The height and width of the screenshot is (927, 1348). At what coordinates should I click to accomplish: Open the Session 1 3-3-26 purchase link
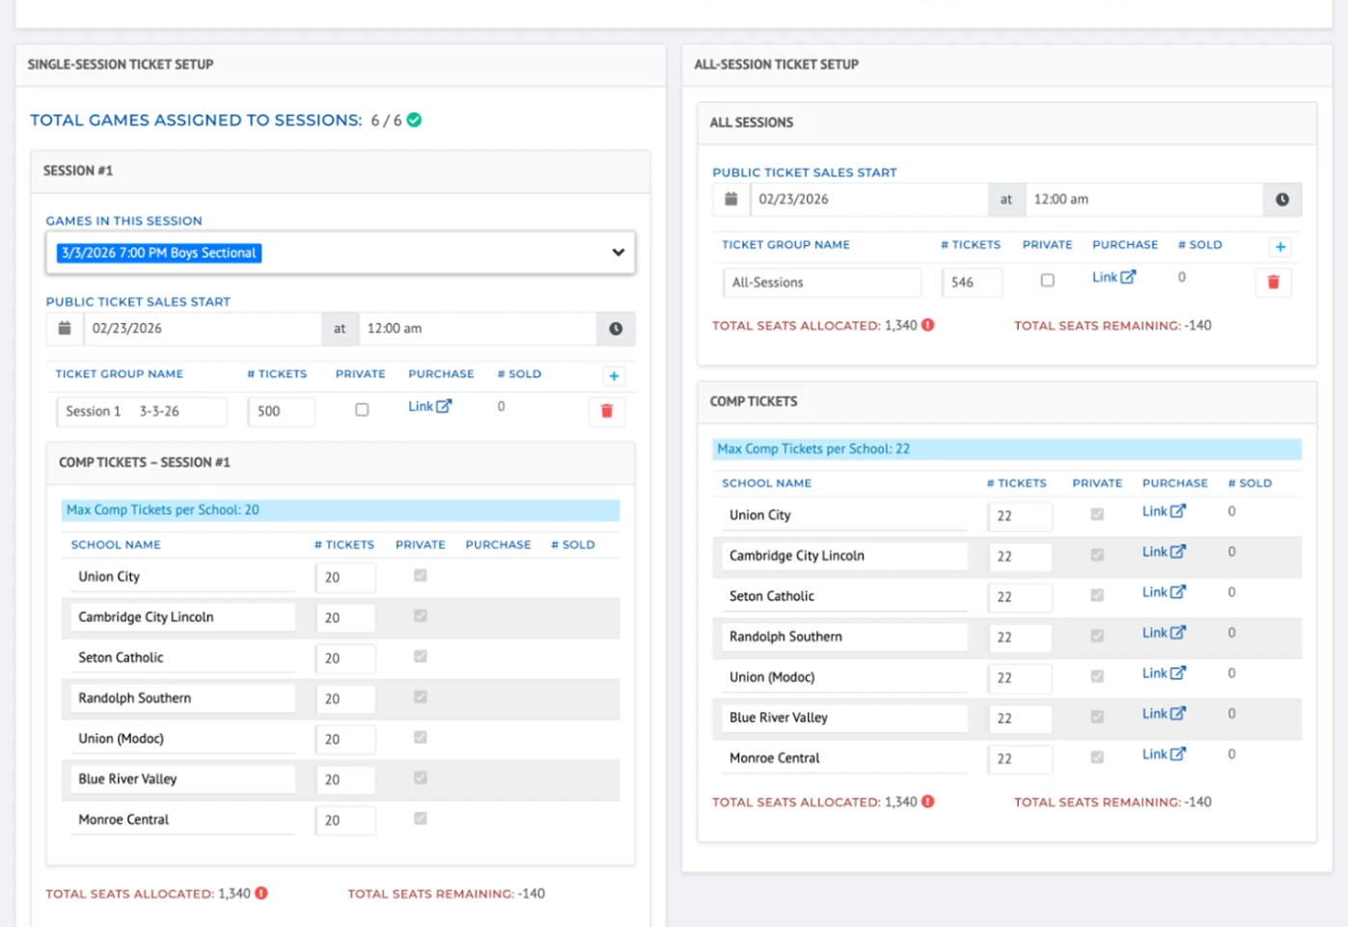coord(429,406)
